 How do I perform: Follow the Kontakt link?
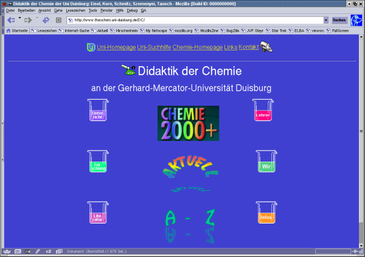click(x=249, y=47)
